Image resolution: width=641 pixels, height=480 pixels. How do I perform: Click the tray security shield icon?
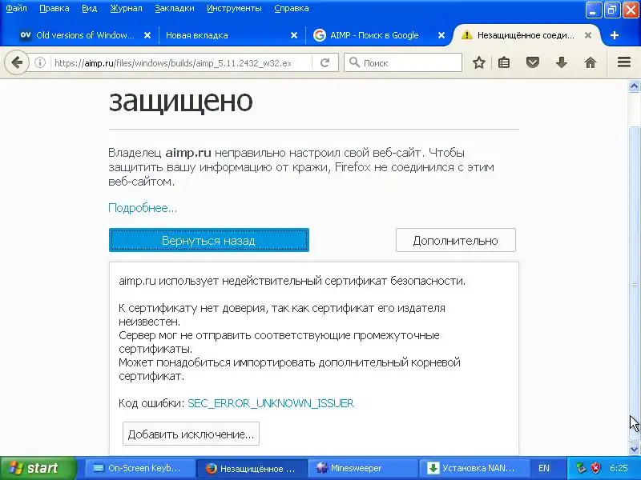[595, 468]
